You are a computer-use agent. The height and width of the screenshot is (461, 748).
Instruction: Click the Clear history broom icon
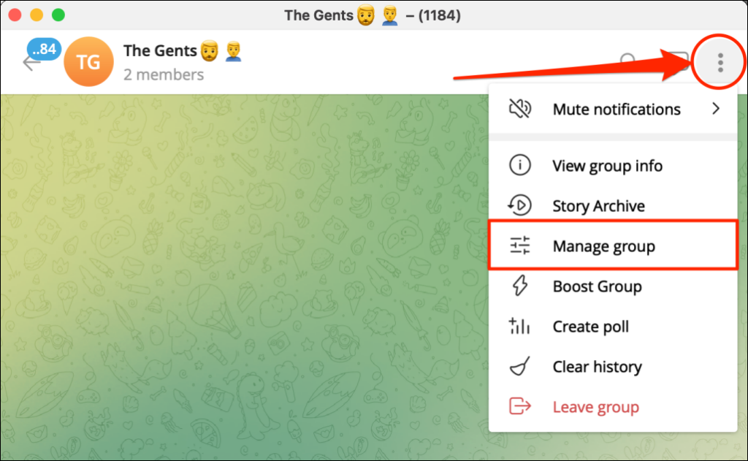[519, 367]
